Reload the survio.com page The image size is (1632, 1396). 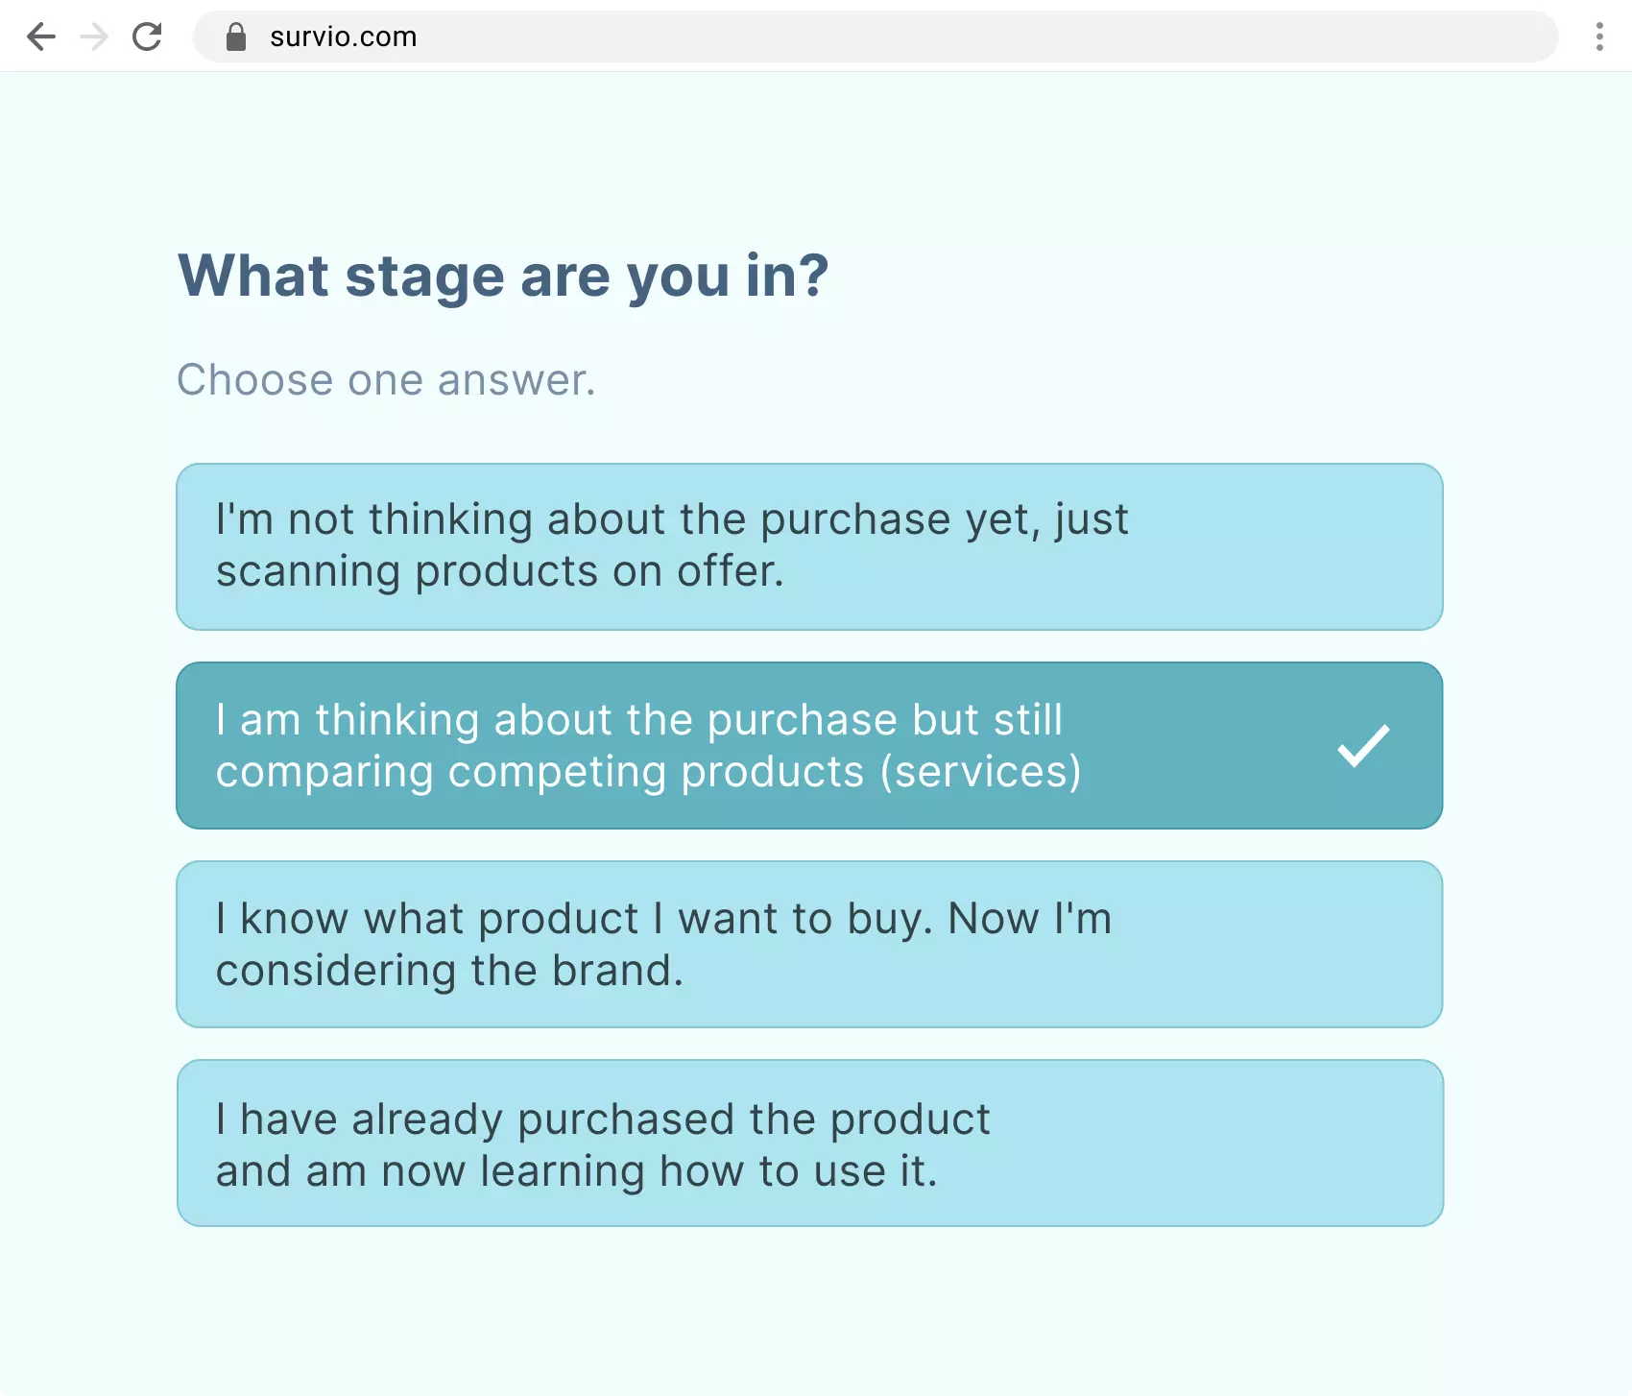click(x=147, y=36)
